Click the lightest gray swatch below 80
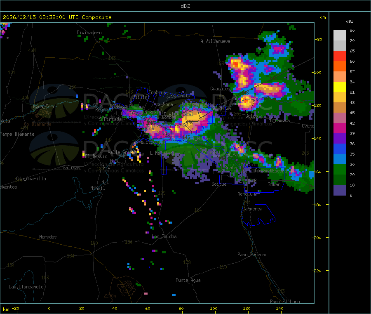 pos(340,35)
